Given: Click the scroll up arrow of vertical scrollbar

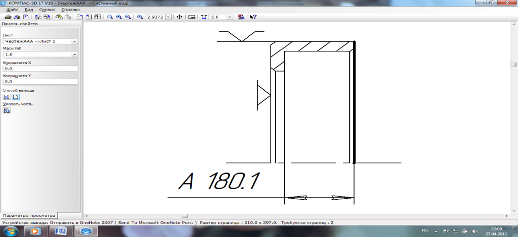Looking at the screenshot, I should click(x=513, y=25).
